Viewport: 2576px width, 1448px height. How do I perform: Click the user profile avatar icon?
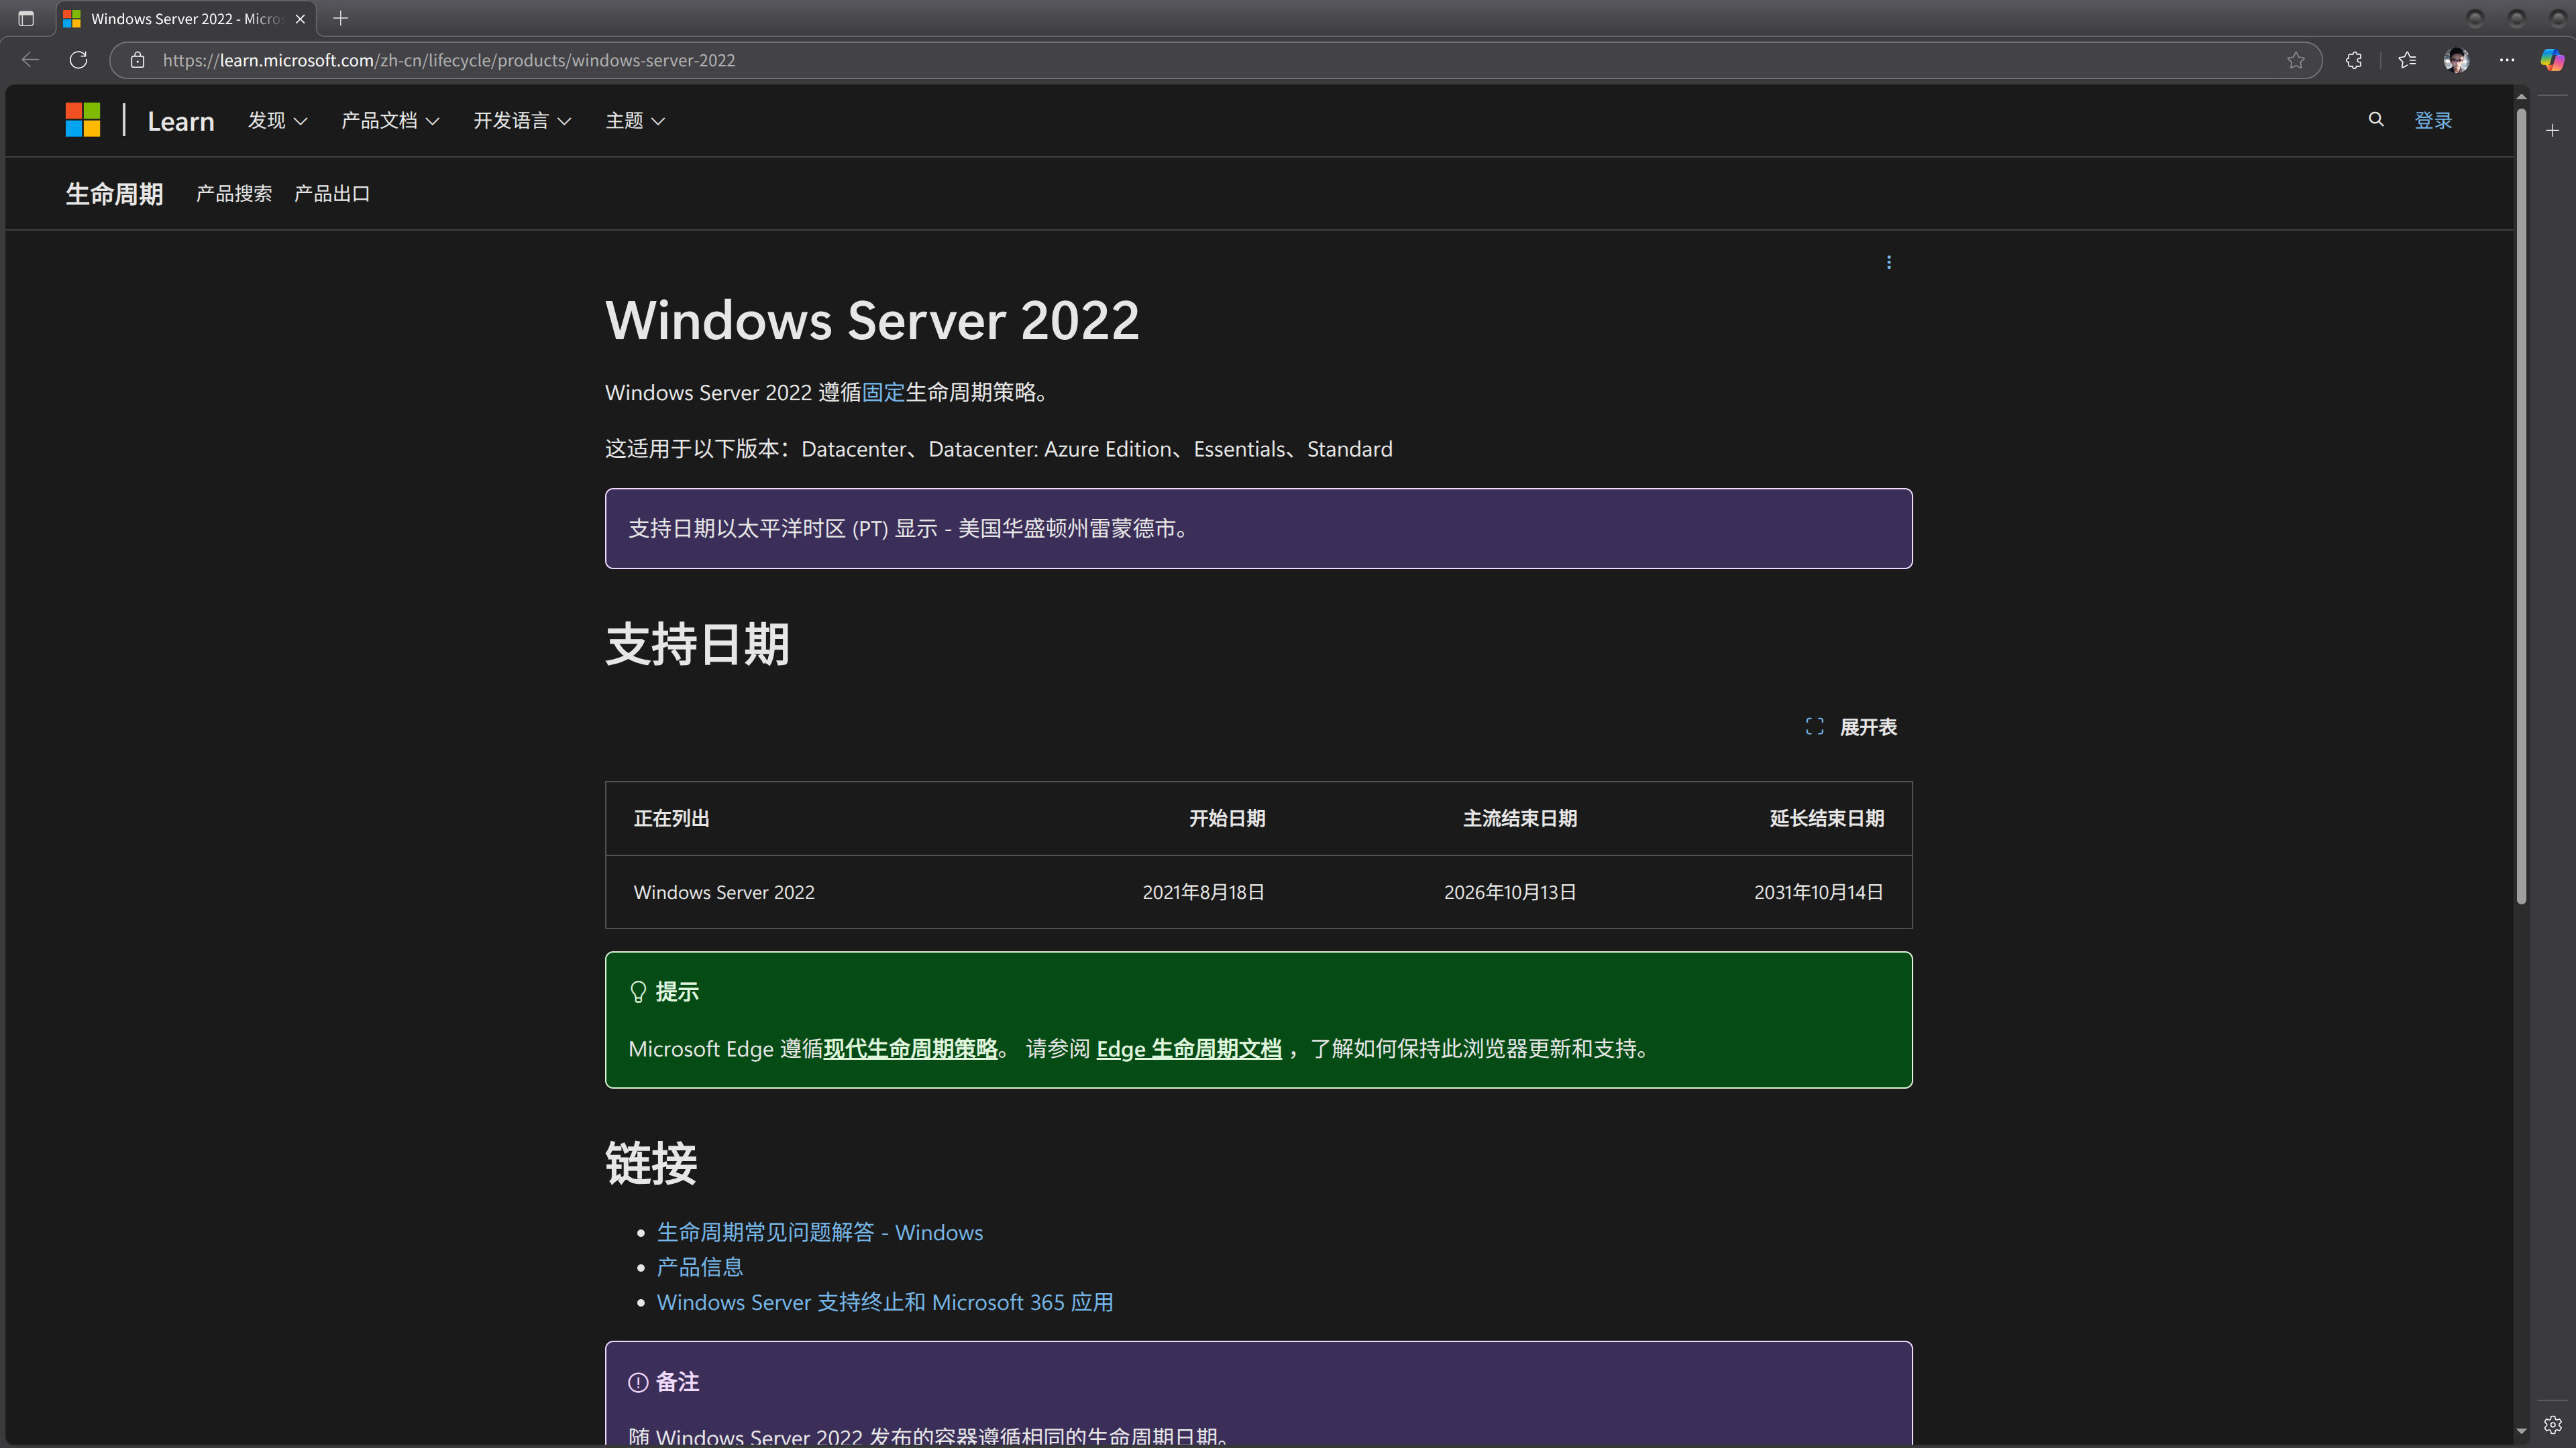[2456, 60]
